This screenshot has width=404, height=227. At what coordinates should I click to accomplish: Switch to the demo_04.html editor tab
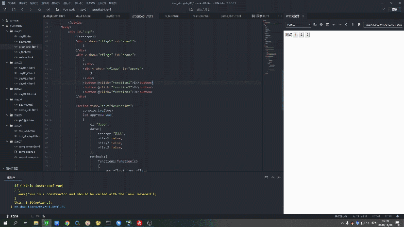tap(231, 16)
